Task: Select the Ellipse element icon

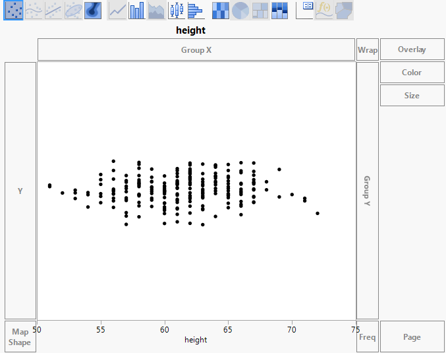Action: [x=73, y=11]
